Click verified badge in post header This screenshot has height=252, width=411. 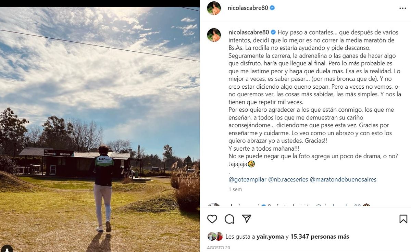tap(272, 8)
